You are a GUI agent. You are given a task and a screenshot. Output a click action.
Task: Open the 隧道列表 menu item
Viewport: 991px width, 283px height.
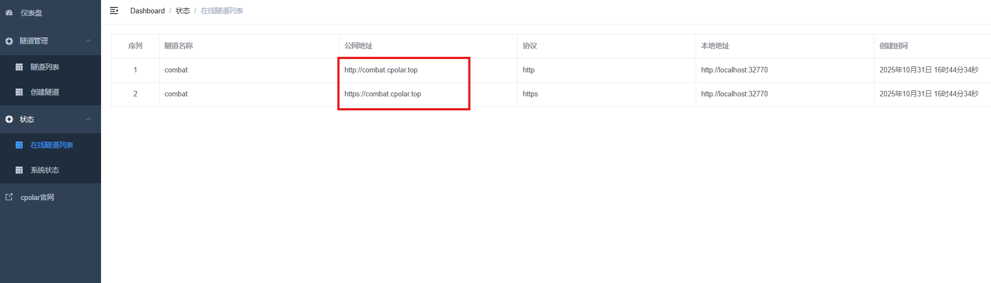pos(45,67)
